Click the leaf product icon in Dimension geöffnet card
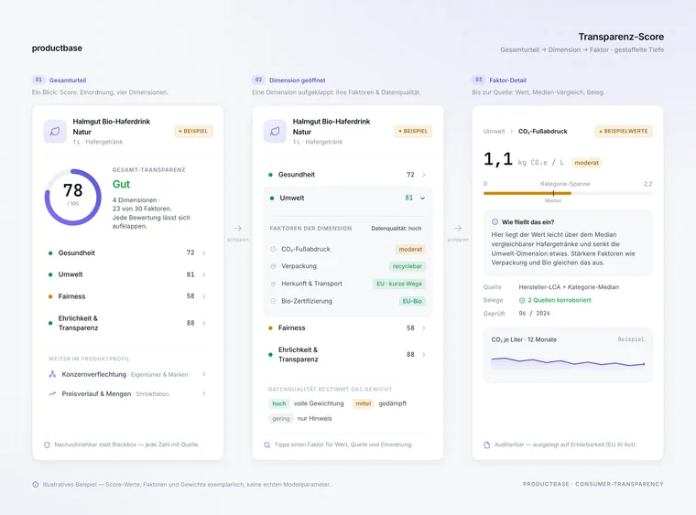 point(275,131)
